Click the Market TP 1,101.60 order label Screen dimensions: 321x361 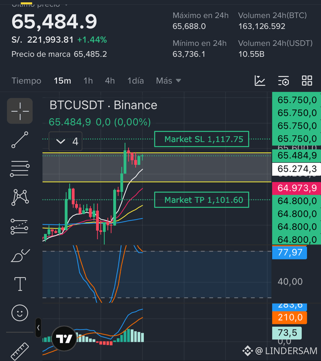click(x=202, y=200)
